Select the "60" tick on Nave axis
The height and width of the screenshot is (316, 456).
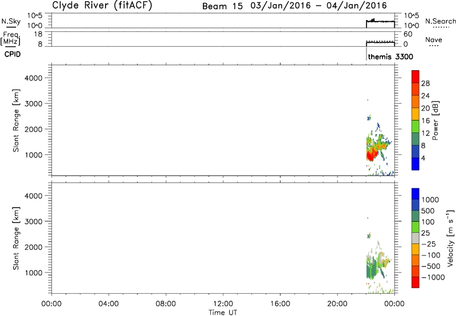pyautogui.click(x=408, y=34)
